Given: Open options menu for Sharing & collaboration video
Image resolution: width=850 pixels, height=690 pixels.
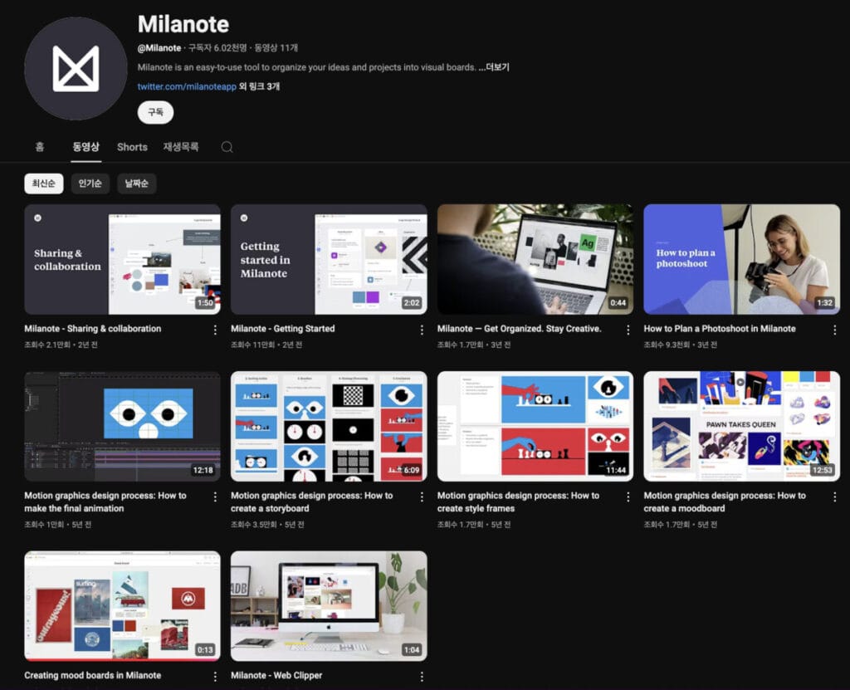Looking at the screenshot, I should click(215, 330).
